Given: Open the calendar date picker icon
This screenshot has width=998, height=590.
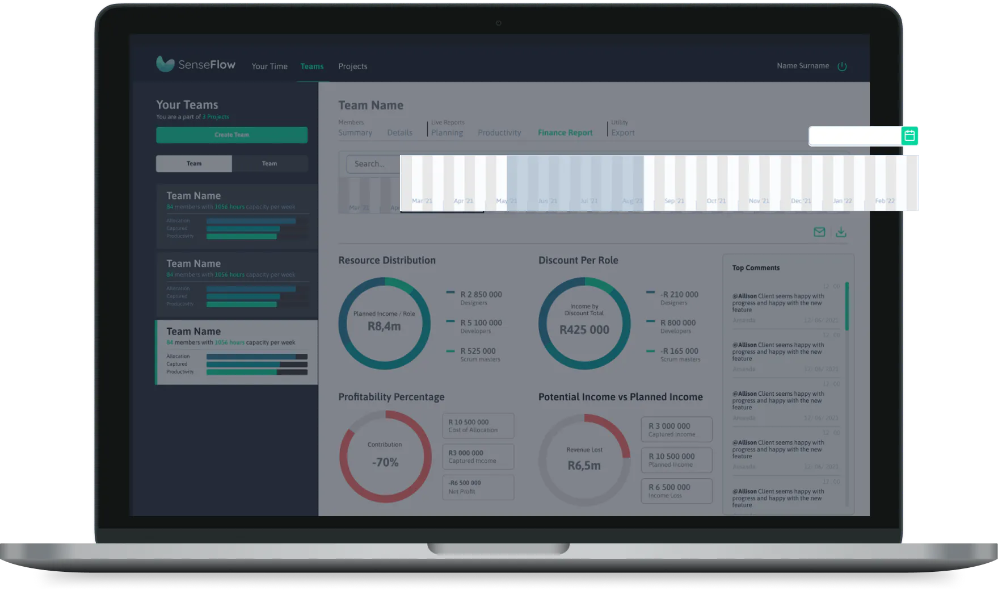Looking at the screenshot, I should pyautogui.click(x=909, y=136).
